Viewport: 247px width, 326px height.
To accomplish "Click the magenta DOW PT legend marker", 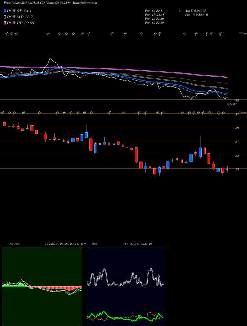I will (x=5, y=23).
